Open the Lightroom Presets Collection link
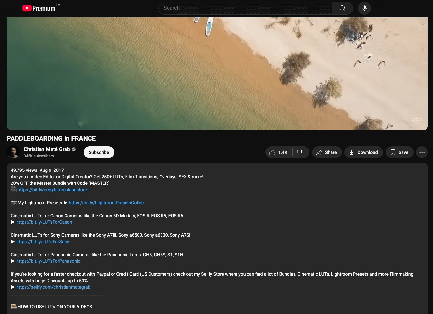The width and height of the screenshot is (433, 314). click(x=108, y=203)
